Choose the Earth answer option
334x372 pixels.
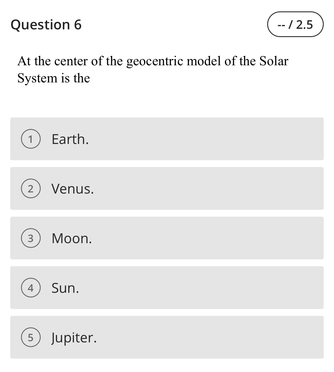pos(167,139)
